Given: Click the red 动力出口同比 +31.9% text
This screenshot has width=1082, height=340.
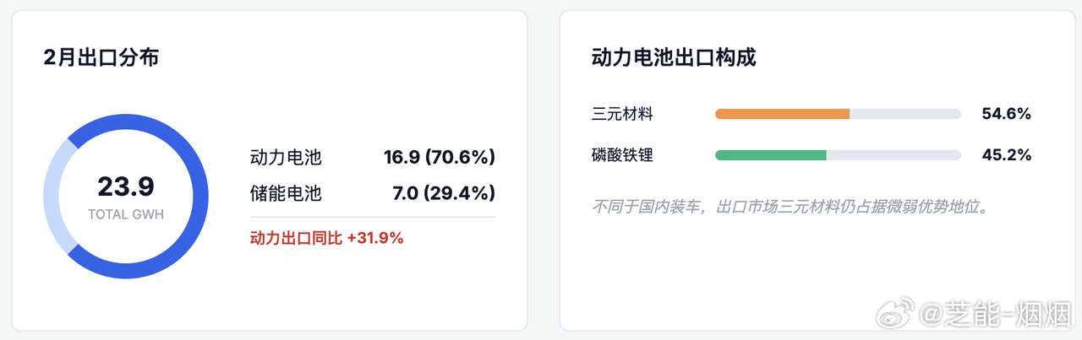Looking at the screenshot, I should [x=326, y=238].
